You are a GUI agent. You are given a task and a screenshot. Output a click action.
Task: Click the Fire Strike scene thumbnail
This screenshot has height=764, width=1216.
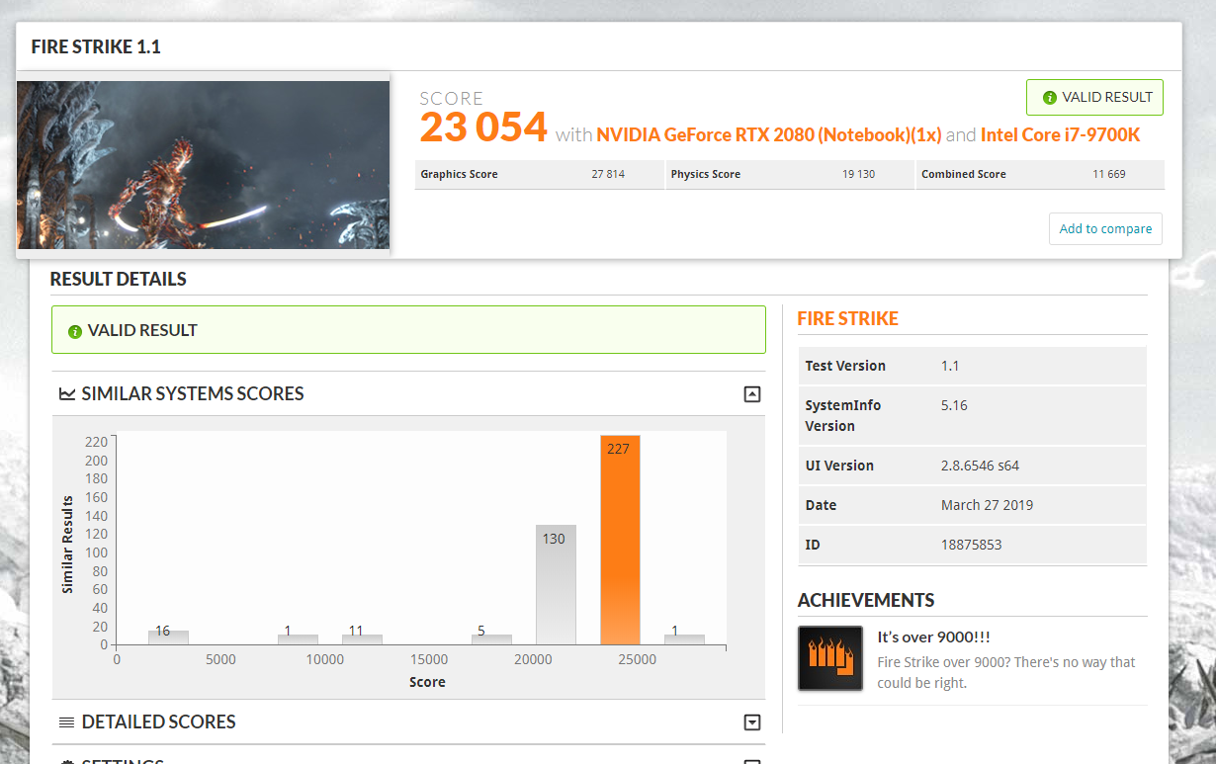pyautogui.click(x=204, y=165)
